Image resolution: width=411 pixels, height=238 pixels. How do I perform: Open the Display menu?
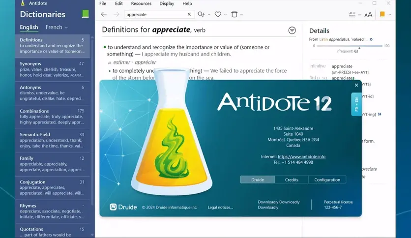[167, 3]
